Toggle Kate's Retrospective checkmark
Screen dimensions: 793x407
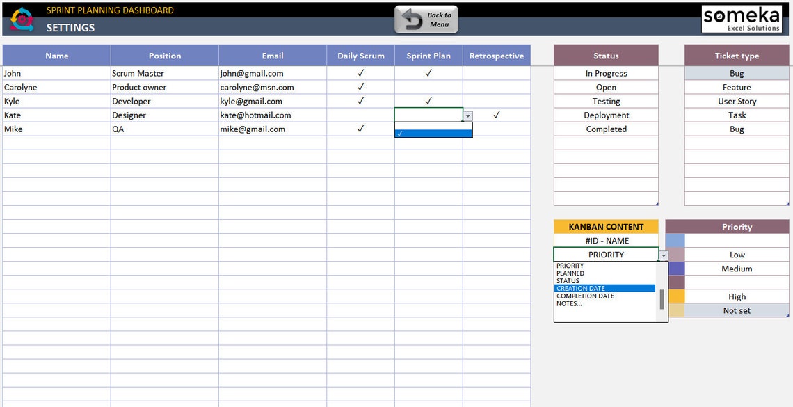496,115
